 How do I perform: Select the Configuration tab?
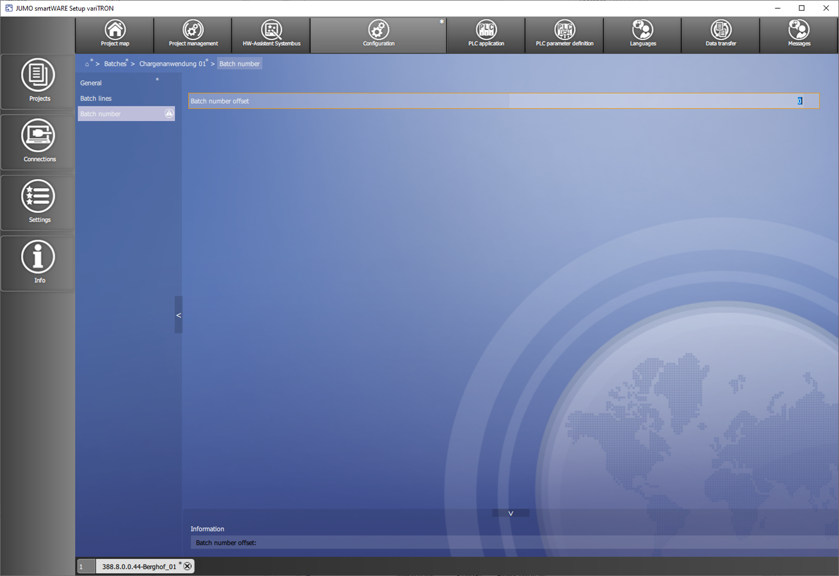tap(379, 34)
